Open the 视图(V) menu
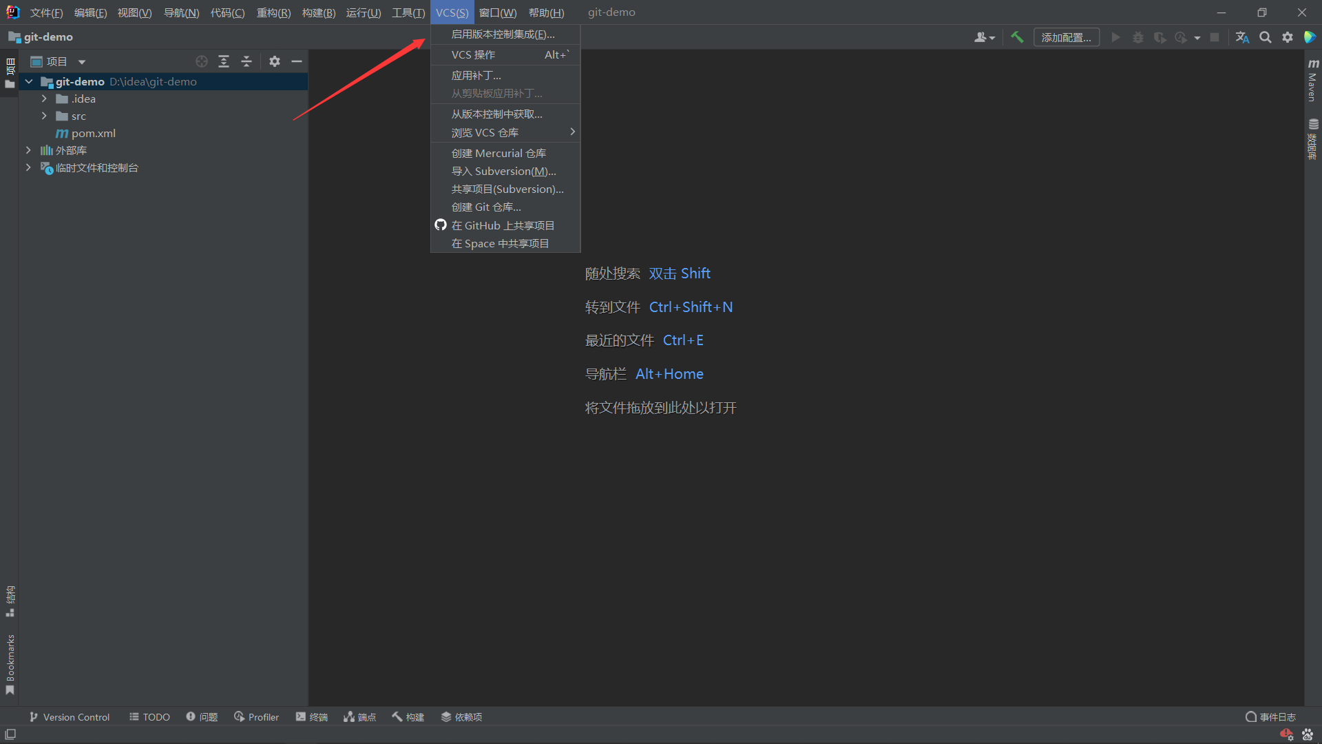This screenshot has height=744, width=1322. pos(134,12)
